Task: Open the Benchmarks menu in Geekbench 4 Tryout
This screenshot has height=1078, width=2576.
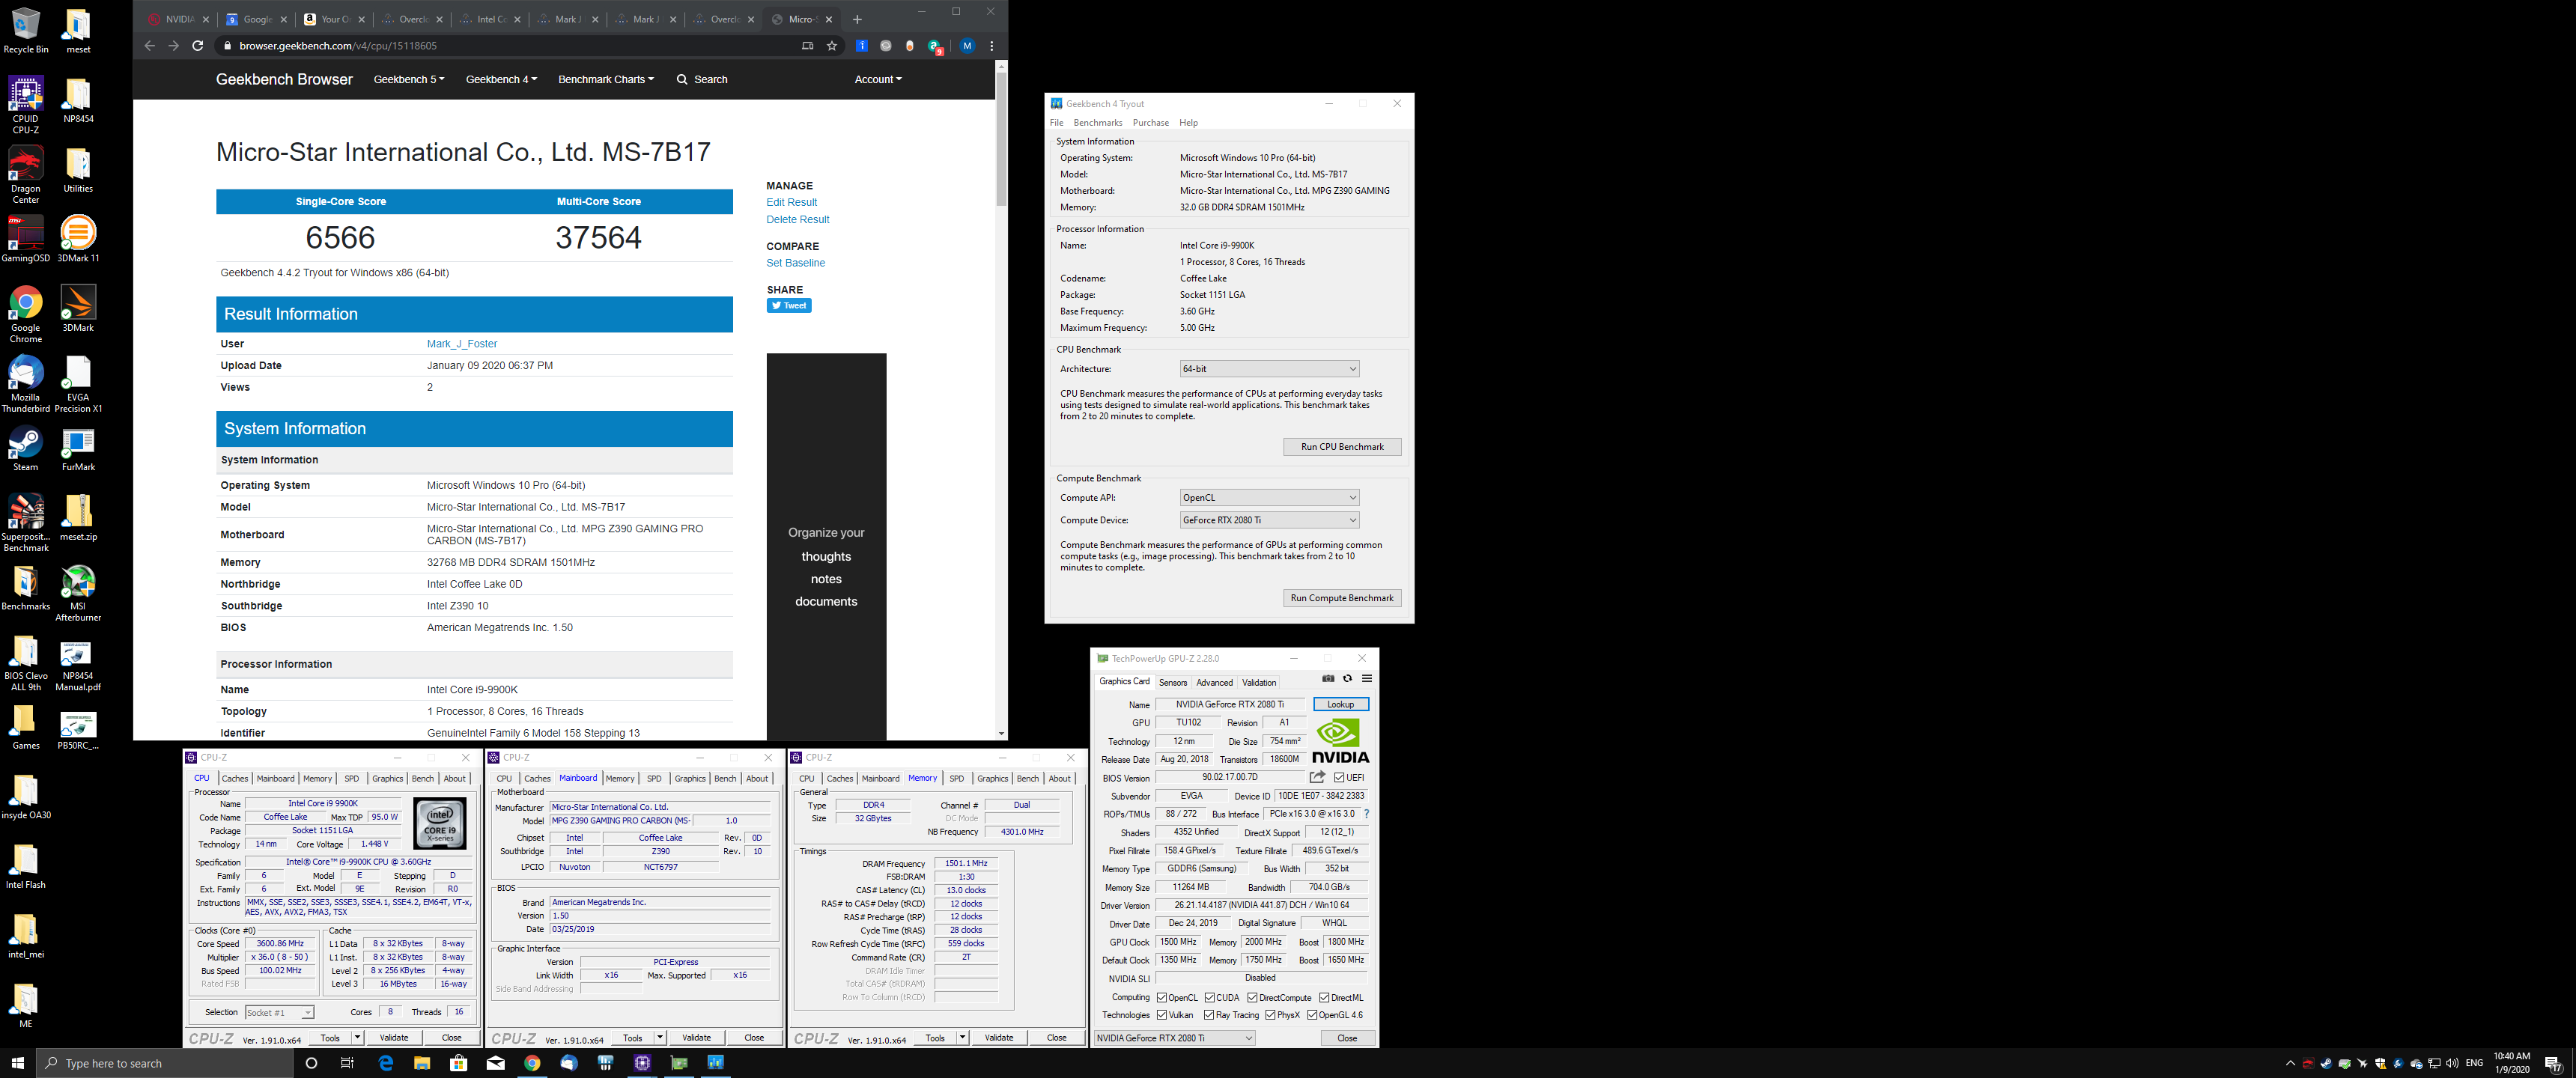Action: tap(1097, 123)
